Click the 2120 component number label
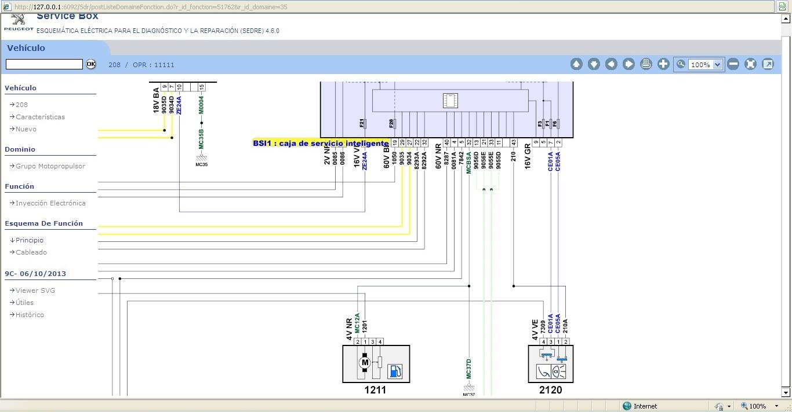Image resolution: width=792 pixels, height=412 pixels. click(551, 390)
